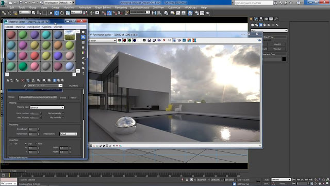Click the Create tab star icon in command panel
This screenshot has height=186, width=330.
coord(251,19)
